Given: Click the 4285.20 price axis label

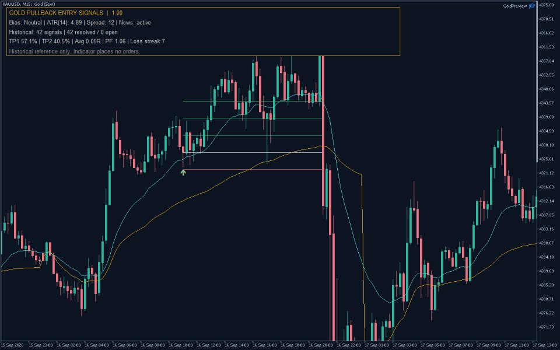Looking at the screenshot, I should coord(547,285).
